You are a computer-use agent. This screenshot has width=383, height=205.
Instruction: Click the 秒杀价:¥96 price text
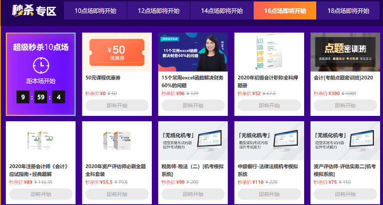[x=173, y=93]
